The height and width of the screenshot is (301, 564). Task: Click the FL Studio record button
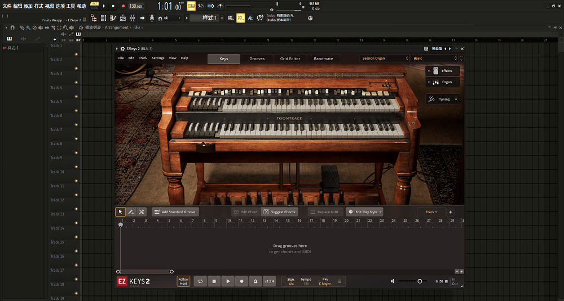pos(123,6)
